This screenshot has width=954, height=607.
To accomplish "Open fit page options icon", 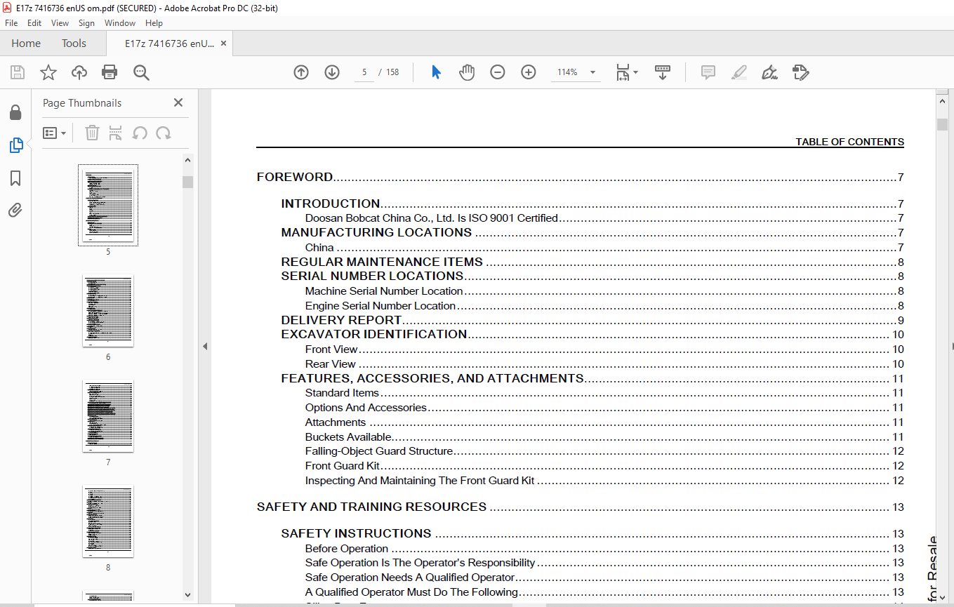I will (626, 72).
